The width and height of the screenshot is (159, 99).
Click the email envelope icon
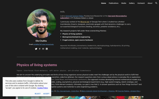(43, 49)
